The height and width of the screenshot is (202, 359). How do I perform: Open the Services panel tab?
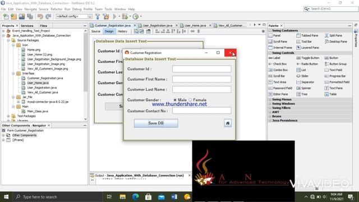(x=27, y=26)
